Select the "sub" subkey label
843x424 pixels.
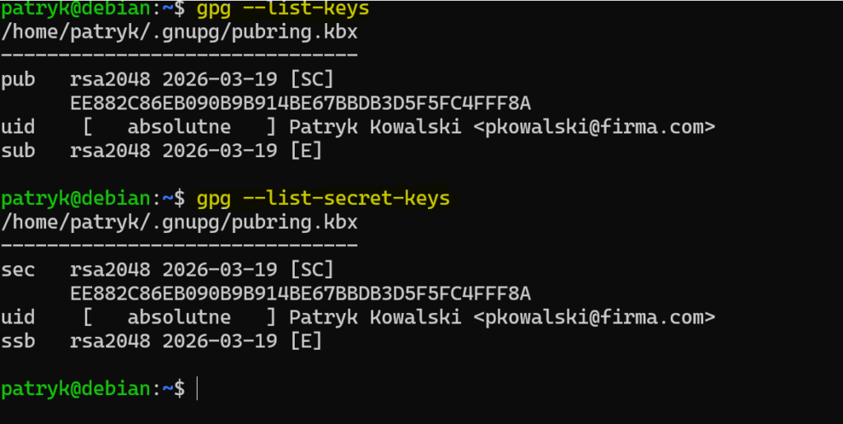[x=18, y=151]
